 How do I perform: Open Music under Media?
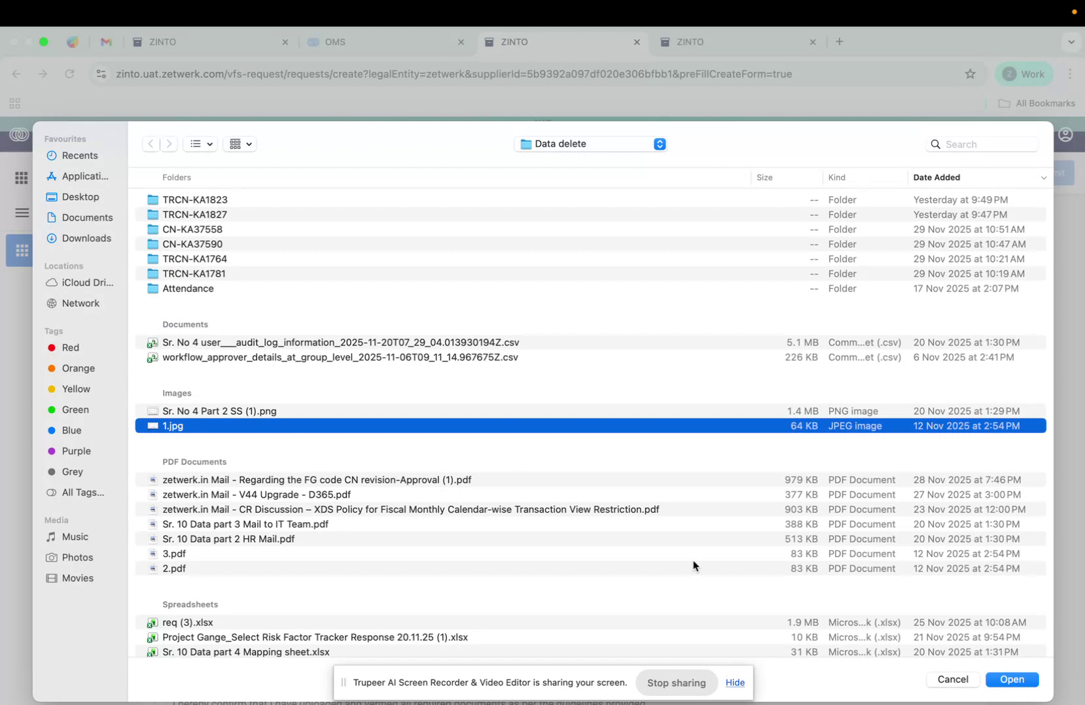tap(73, 536)
